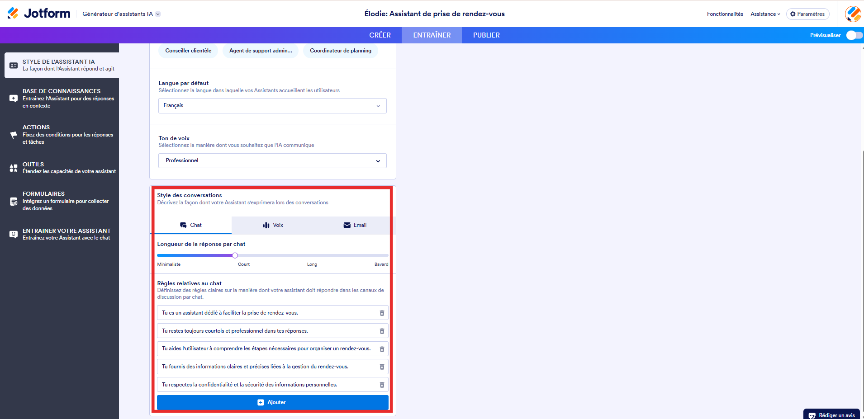Switch to the ENTRAÎNER tab
The height and width of the screenshot is (419, 864).
pyautogui.click(x=432, y=35)
